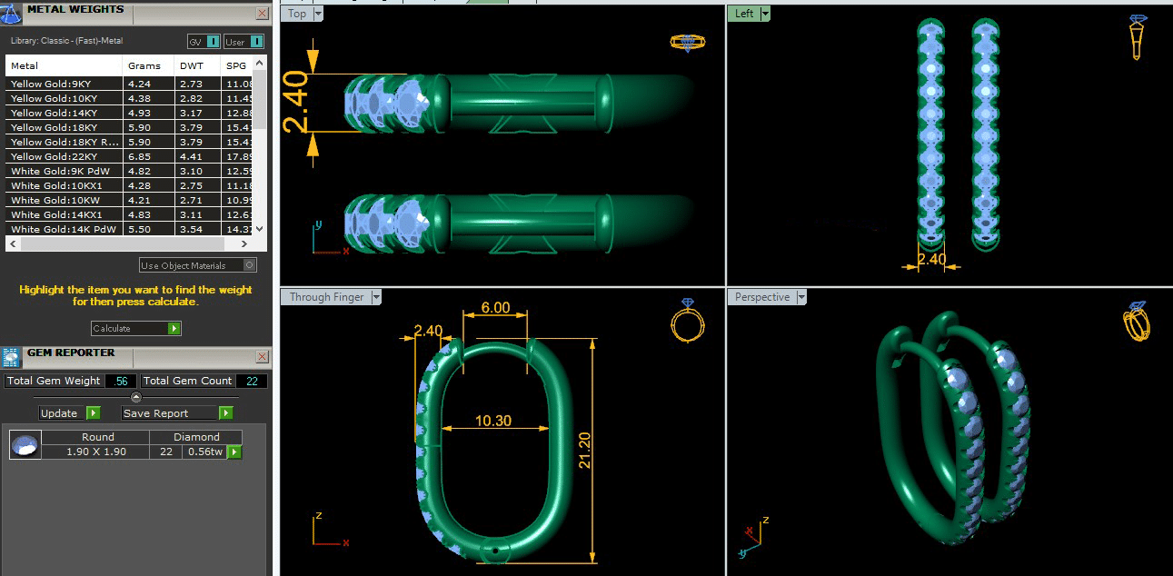The width and height of the screenshot is (1173, 576).
Task: Click the Metal Weights scale panel icon
Action: pos(11,13)
